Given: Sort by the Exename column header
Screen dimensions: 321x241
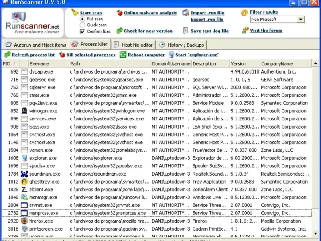Looking at the screenshot, I should pyautogui.click(x=49, y=64).
